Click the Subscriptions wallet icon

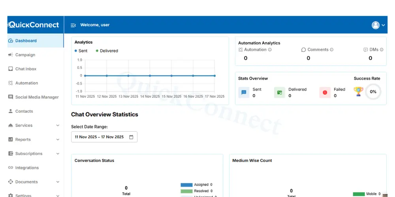coord(11,153)
